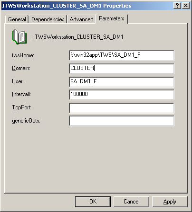Switch to the General tab

[17, 19]
